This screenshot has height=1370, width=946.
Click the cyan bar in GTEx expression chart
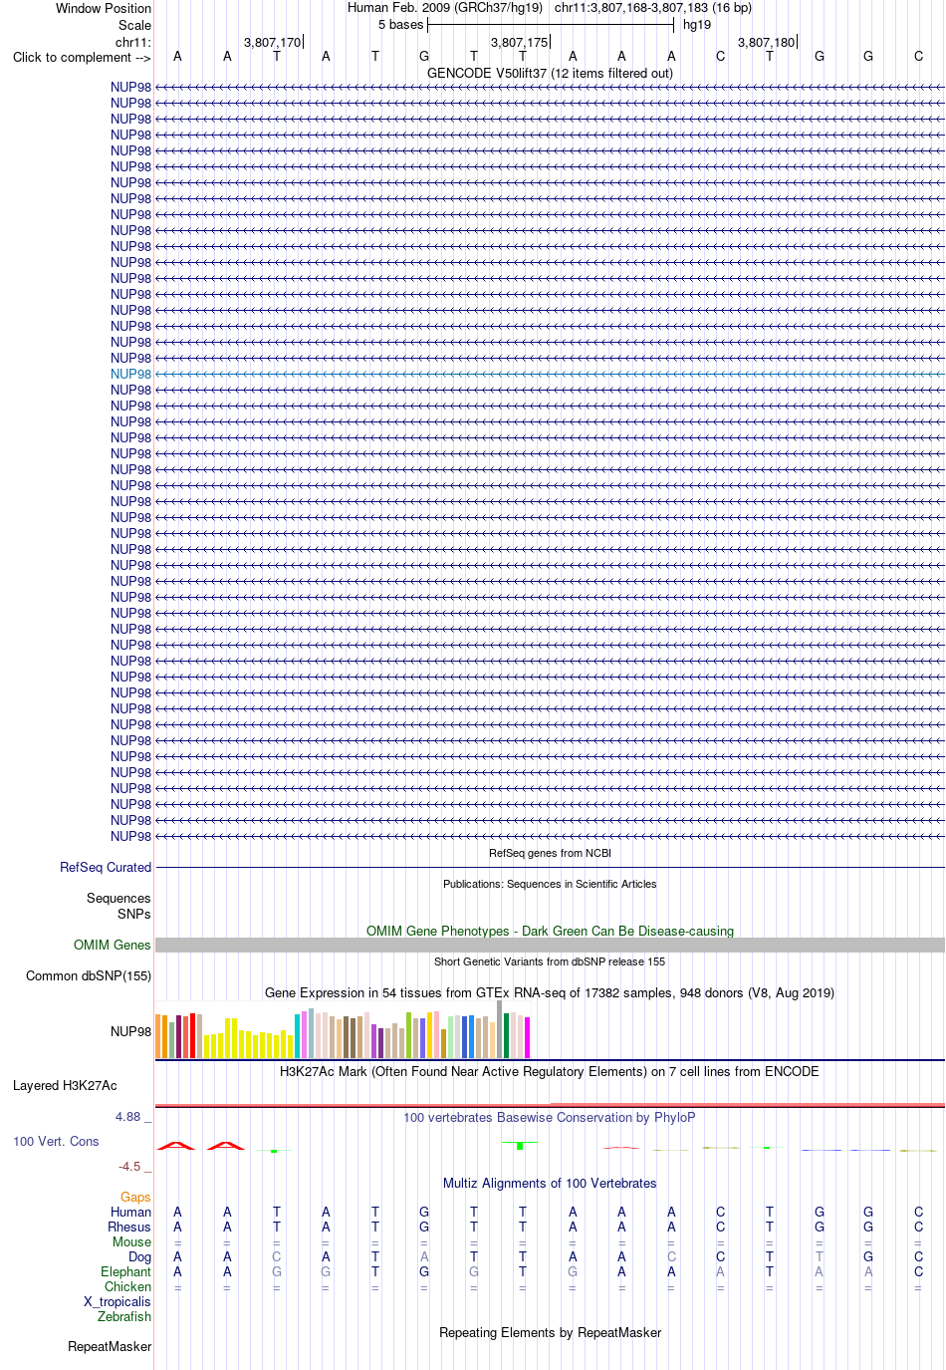coord(298,1036)
